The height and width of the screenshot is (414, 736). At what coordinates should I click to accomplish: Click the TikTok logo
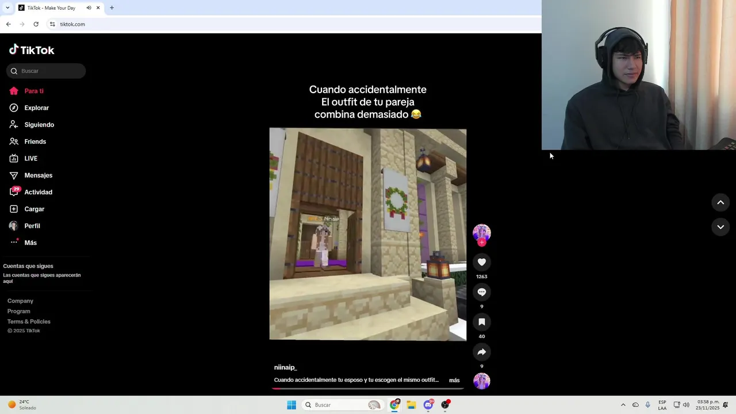pos(32,50)
